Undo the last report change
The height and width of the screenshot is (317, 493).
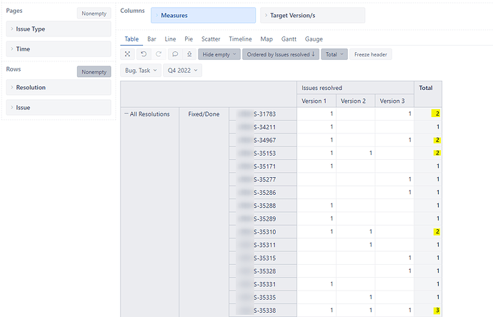coord(144,54)
